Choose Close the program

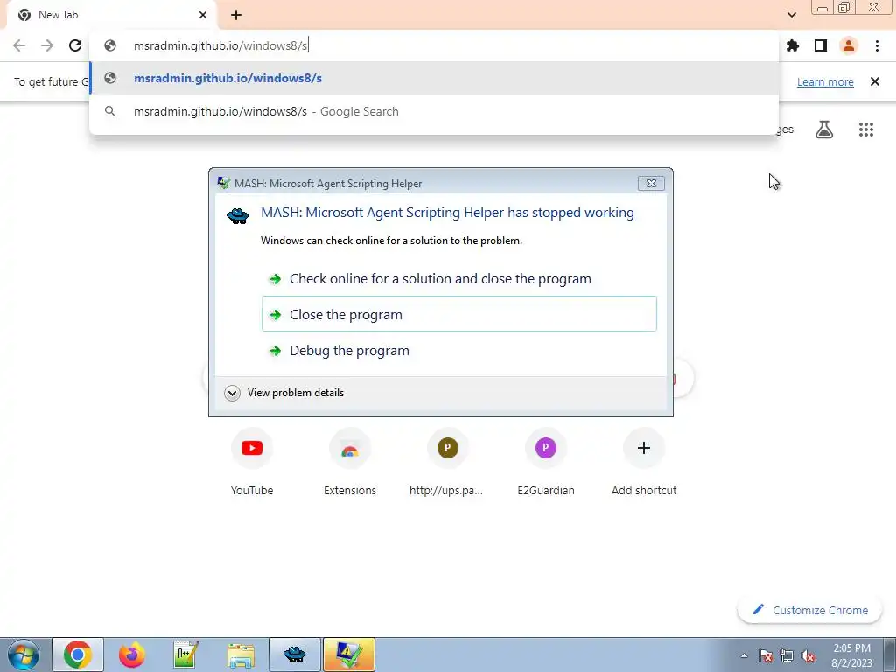459,314
